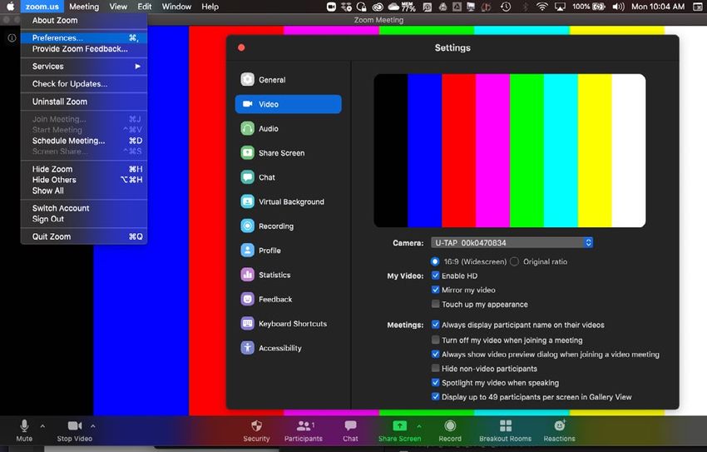This screenshot has height=452, width=707.
Task: Open the View menu in menu bar
Action: pos(118,7)
